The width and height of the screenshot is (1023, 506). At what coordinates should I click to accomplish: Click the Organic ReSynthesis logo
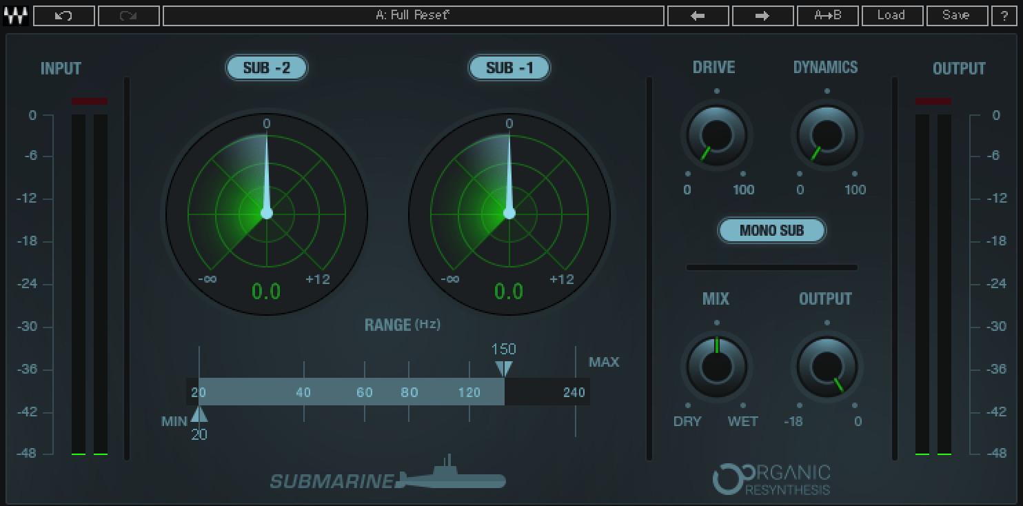point(772,479)
